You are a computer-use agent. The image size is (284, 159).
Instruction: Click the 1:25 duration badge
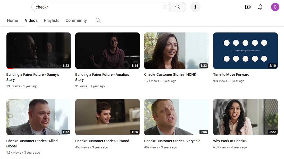coord(135,132)
